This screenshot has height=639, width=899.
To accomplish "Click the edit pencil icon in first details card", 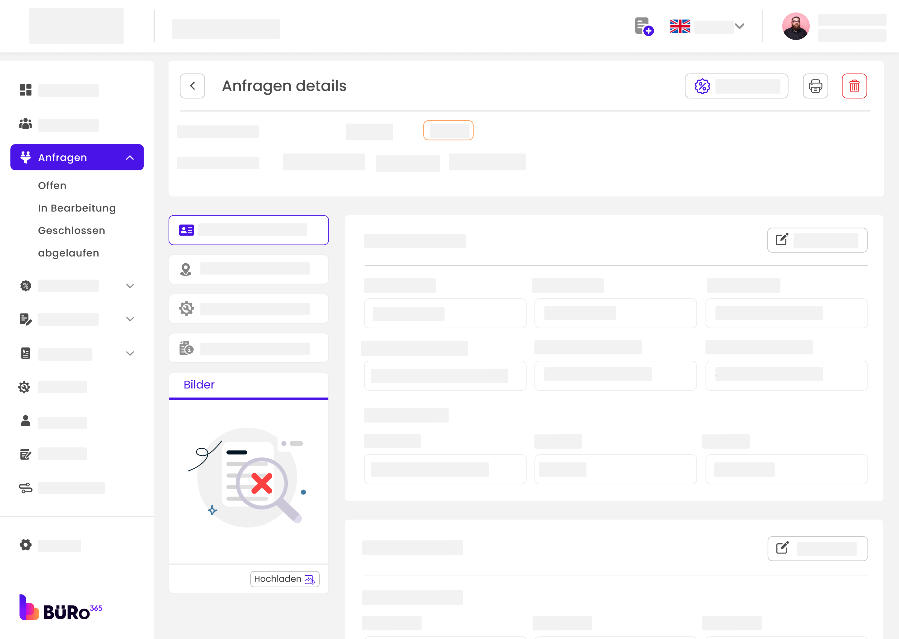I will [782, 239].
